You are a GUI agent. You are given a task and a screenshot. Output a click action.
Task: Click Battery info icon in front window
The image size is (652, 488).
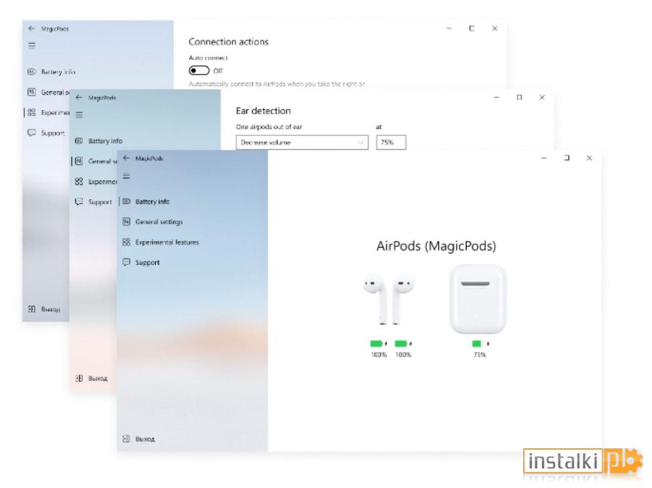(126, 201)
